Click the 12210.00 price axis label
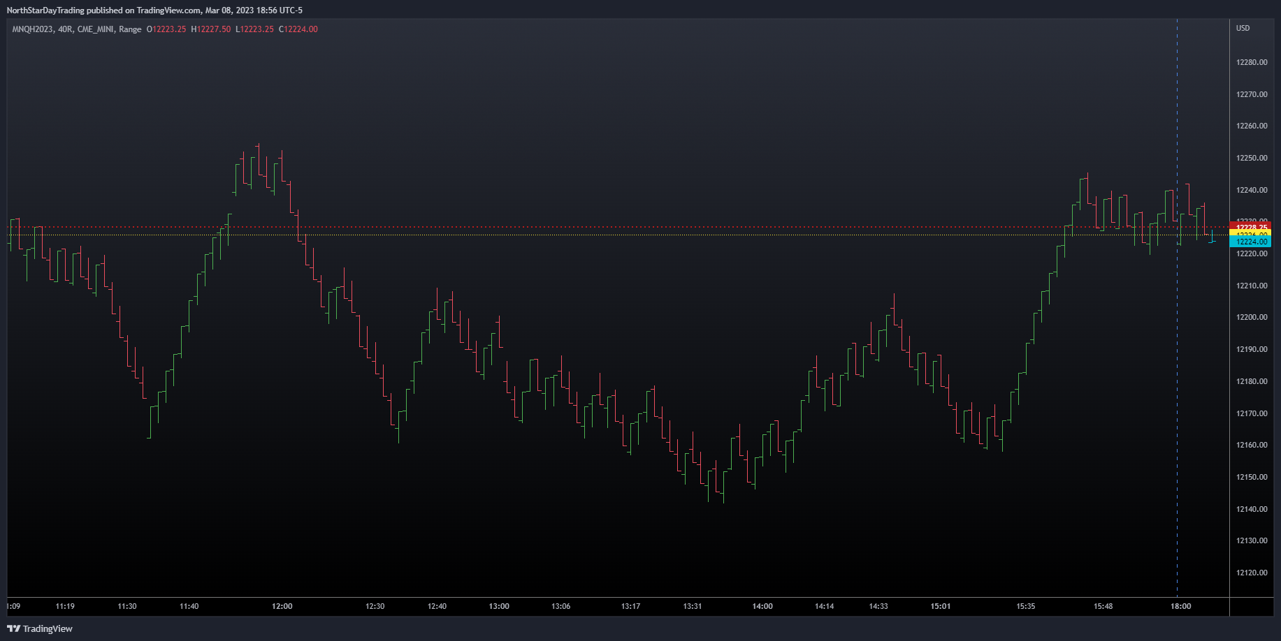Viewport: 1281px width, 641px height. (1252, 286)
